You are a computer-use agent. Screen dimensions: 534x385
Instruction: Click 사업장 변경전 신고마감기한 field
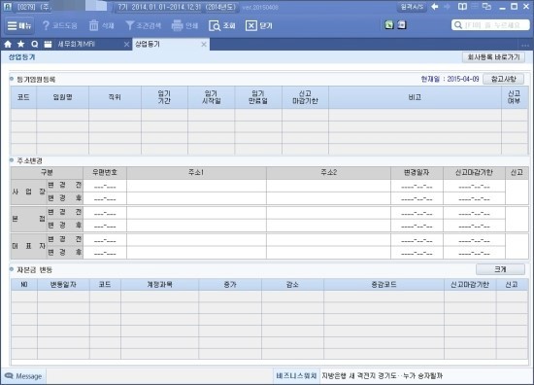pyautogui.click(x=474, y=187)
